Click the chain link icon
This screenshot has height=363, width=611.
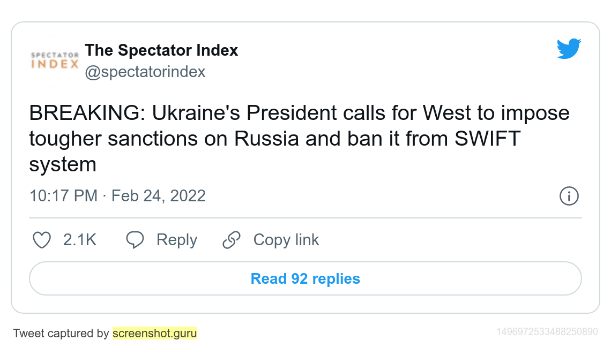[231, 240]
